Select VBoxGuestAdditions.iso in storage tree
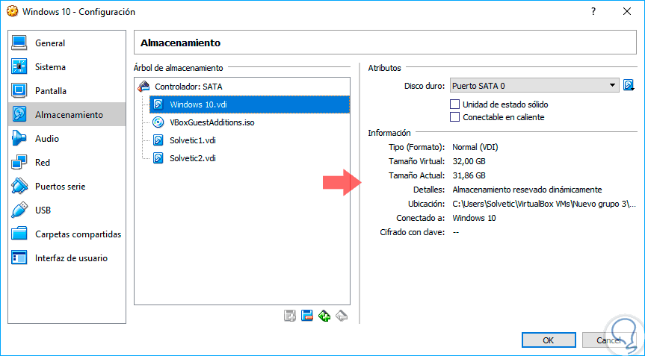 pyautogui.click(x=212, y=122)
